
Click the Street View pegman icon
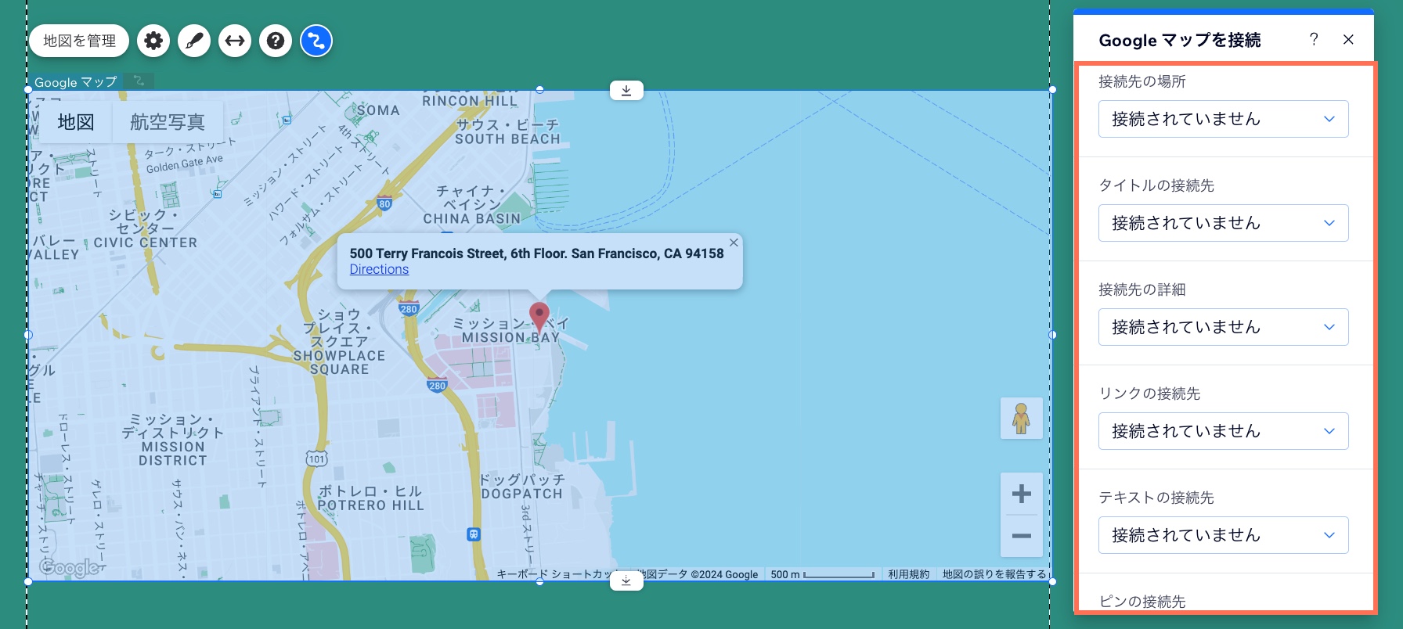coord(1021,419)
